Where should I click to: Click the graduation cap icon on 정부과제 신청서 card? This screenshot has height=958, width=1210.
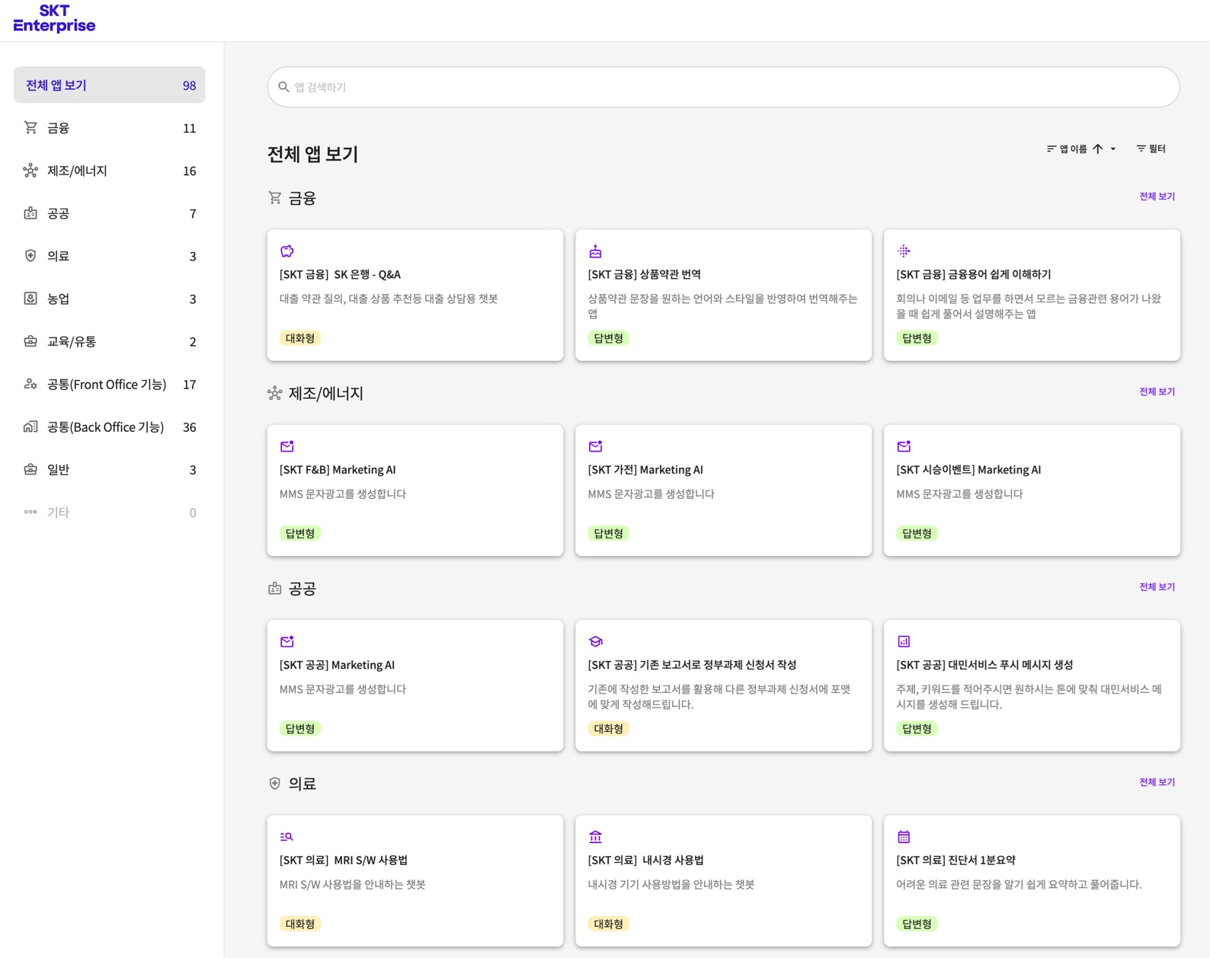(596, 642)
